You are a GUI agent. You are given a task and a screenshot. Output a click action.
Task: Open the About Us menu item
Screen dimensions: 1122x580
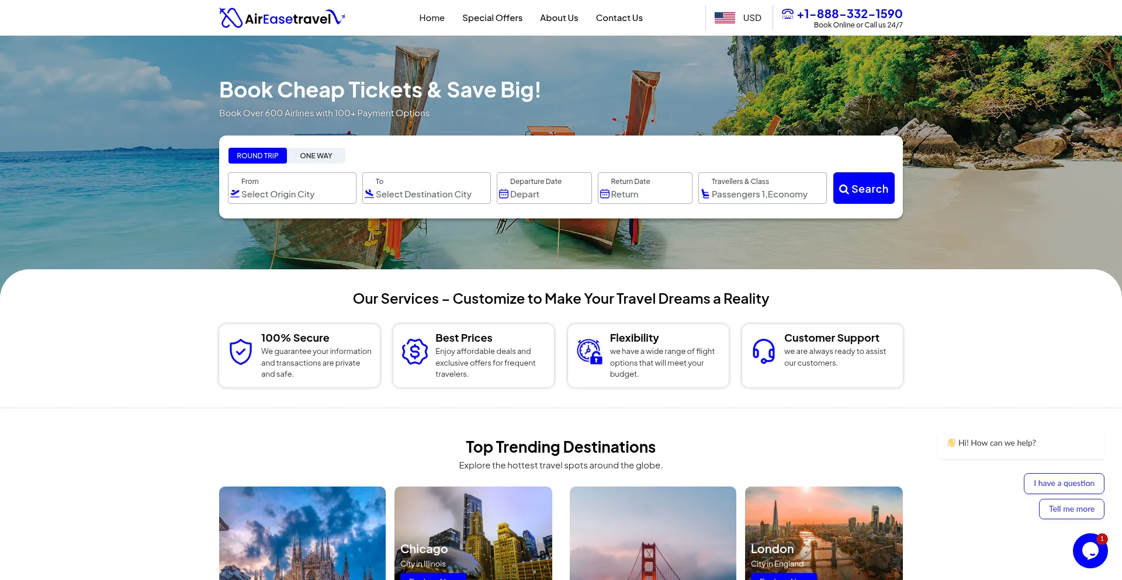click(x=559, y=18)
